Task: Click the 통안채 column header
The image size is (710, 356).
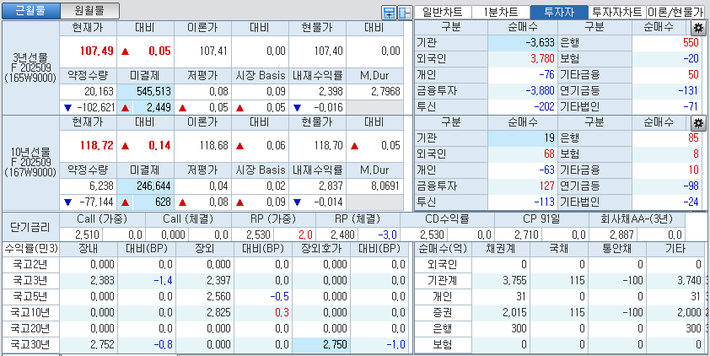Action: click(617, 248)
